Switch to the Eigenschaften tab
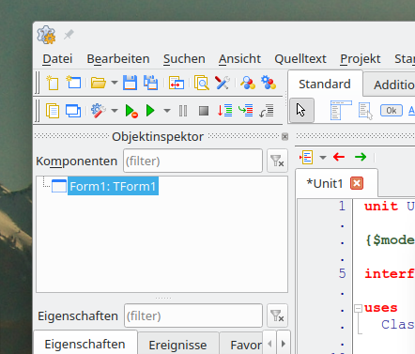The height and width of the screenshot is (354, 415). click(x=85, y=344)
